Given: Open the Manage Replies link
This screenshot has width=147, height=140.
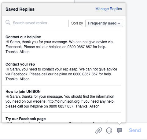Looking at the screenshot, I should coord(108,9).
